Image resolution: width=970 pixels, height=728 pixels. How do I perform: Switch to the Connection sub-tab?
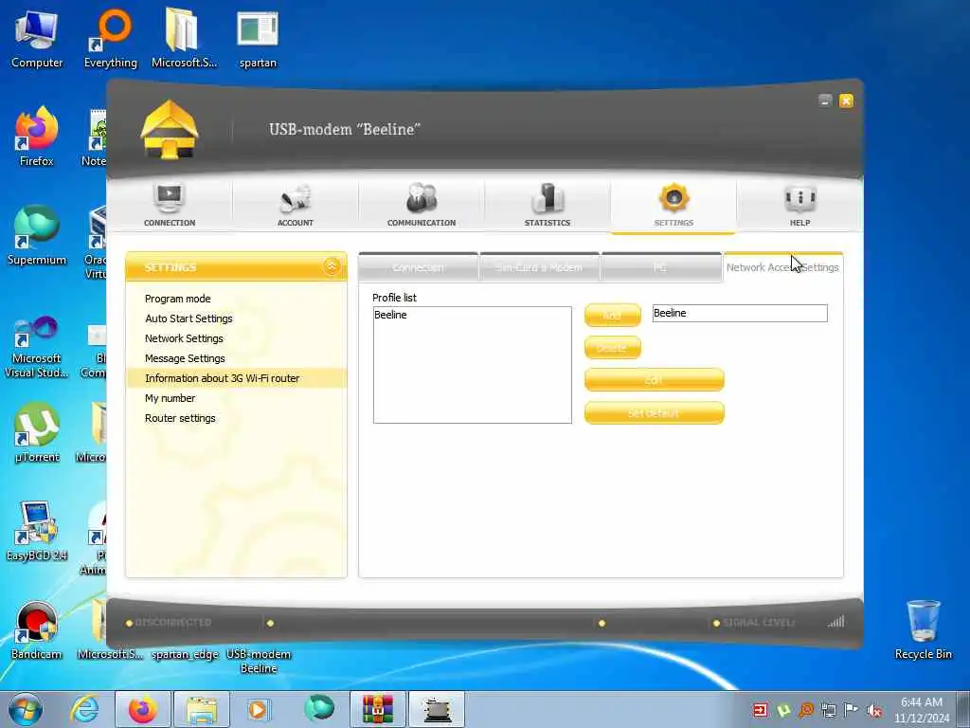tap(418, 267)
